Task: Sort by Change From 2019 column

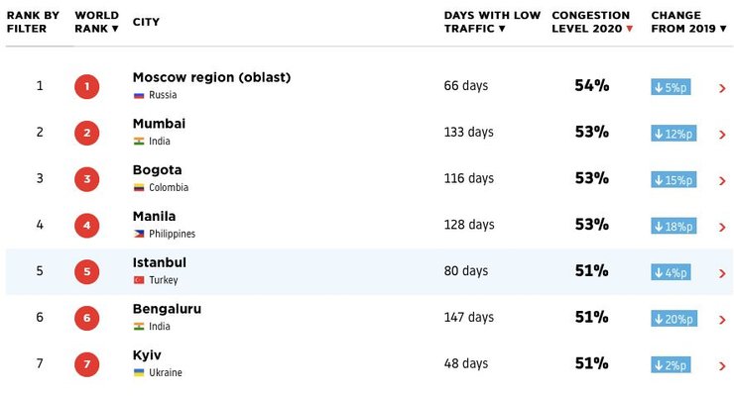Action: click(689, 22)
